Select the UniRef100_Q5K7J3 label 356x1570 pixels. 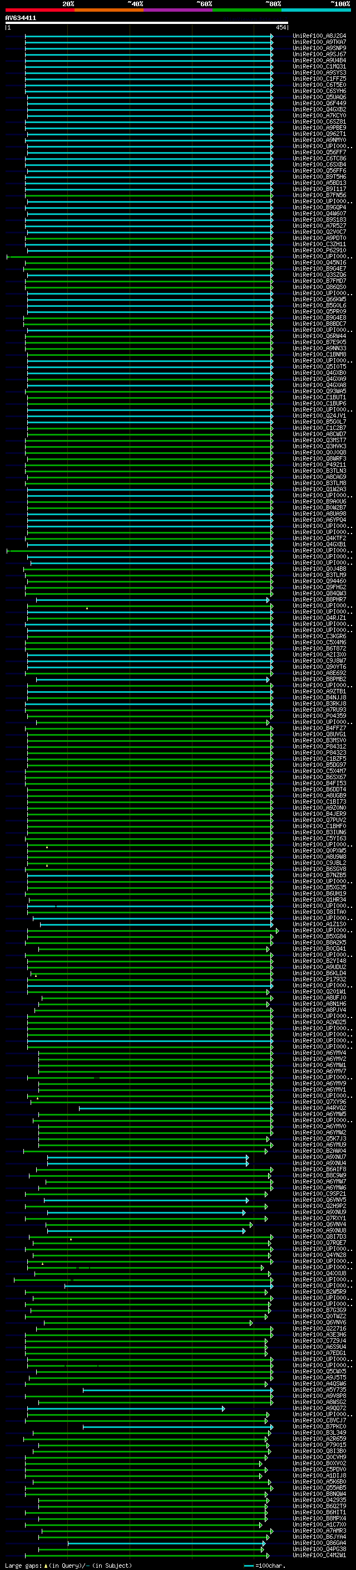pyautogui.click(x=319, y=1138)
